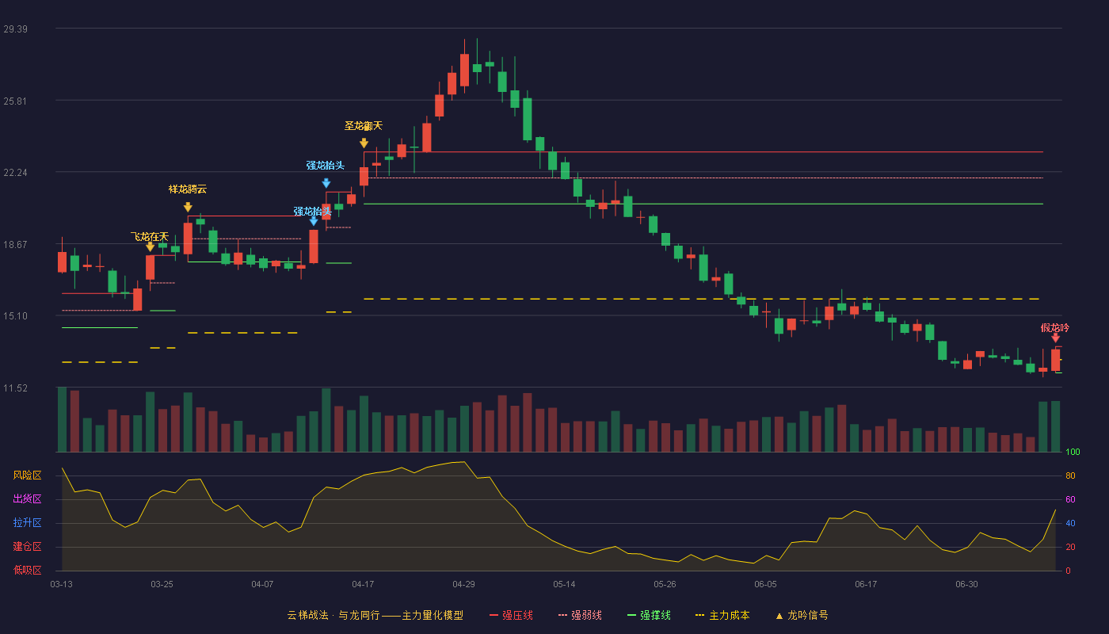Select the 05-14 date label

[565, 584]
